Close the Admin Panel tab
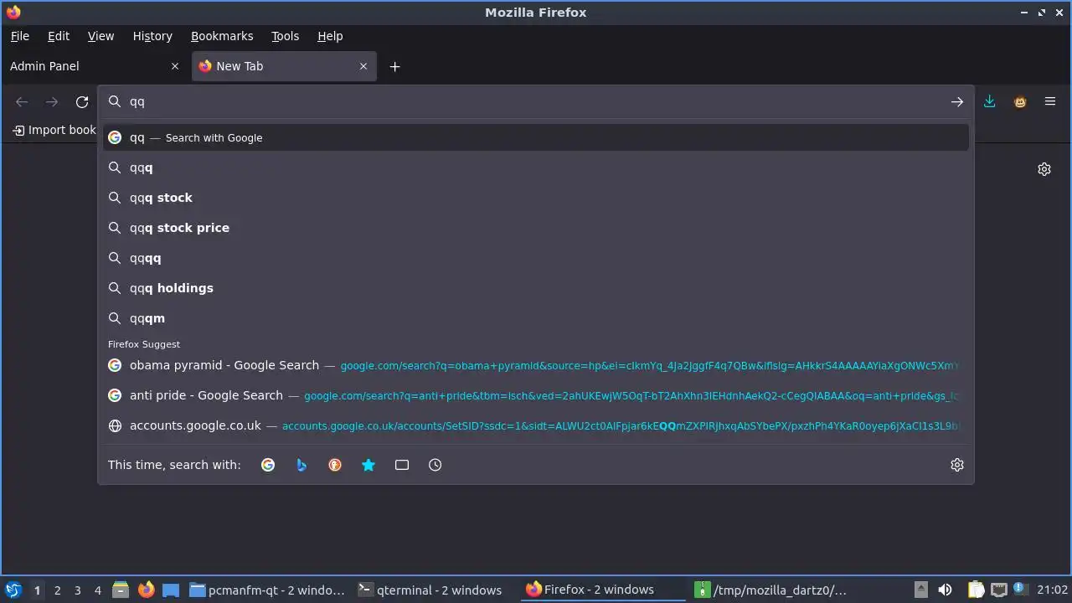This screenshot has width=1072, height=603. [x=175, y=66]
